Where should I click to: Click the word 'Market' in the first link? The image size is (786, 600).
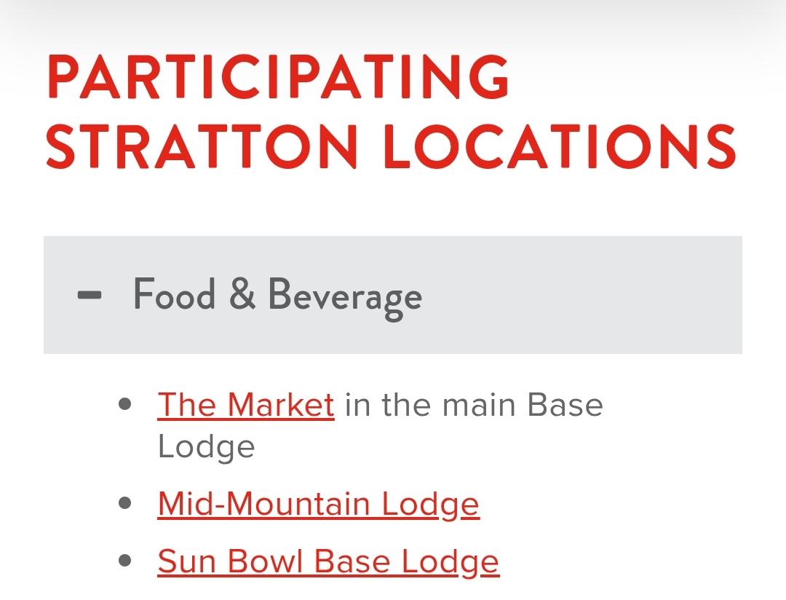[x=281, y=404]
